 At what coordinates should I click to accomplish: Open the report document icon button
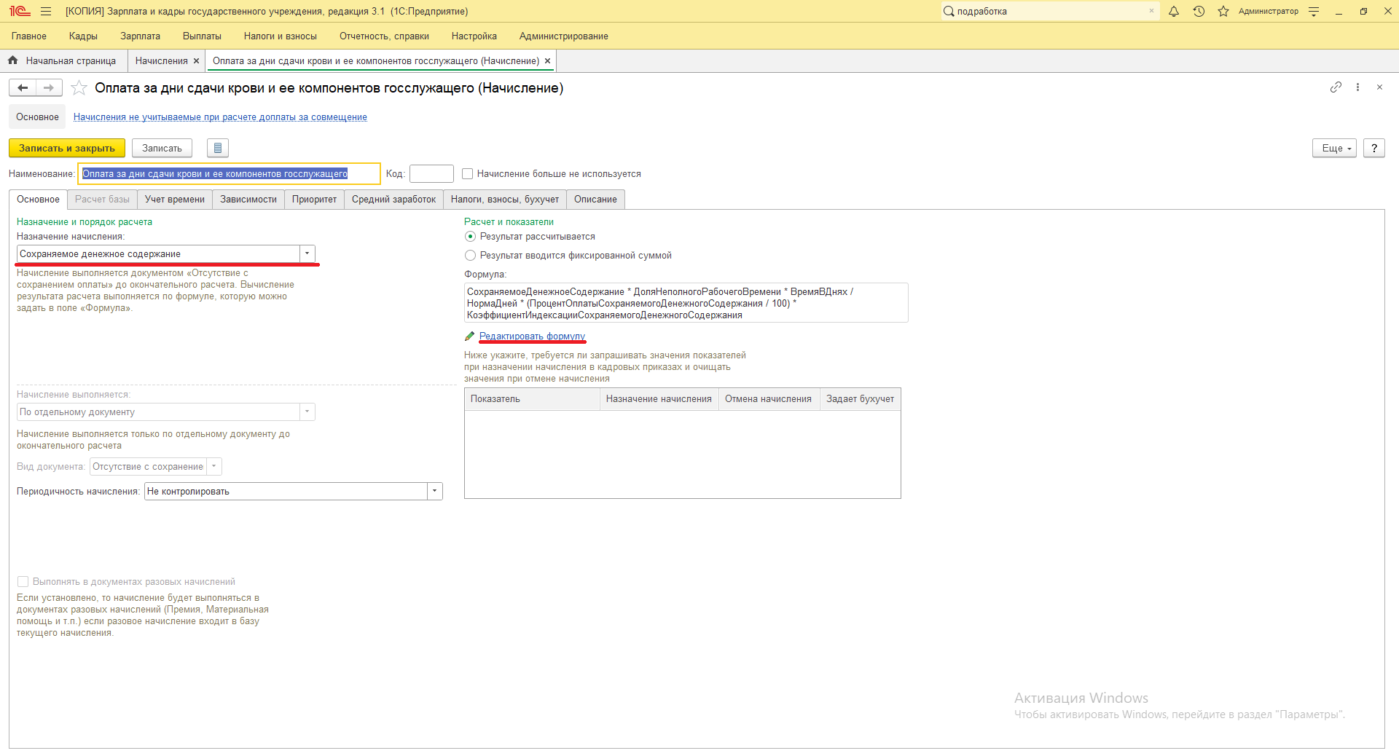click(x=218, y=148)
